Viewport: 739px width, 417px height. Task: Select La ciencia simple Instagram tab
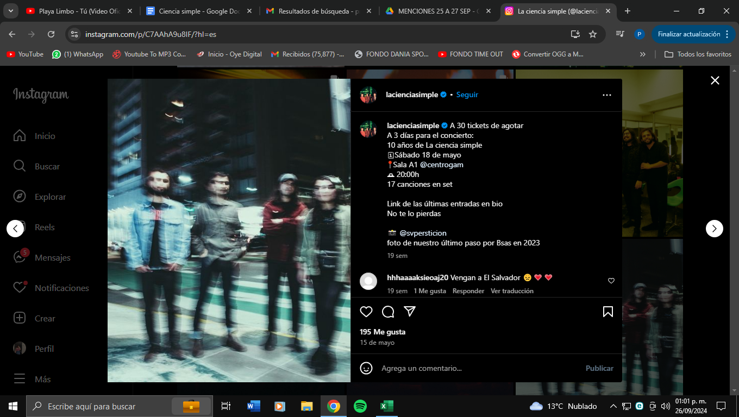(x=558, y=11)
